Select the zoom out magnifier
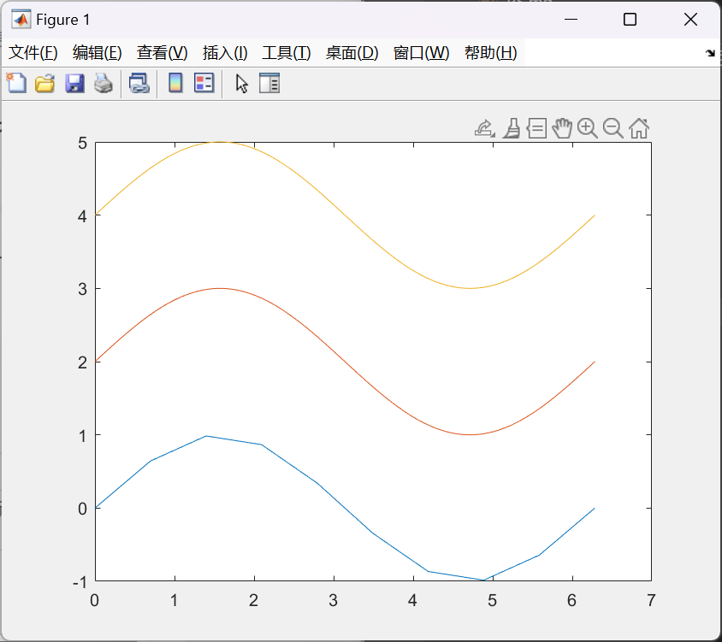 (613, 128)
